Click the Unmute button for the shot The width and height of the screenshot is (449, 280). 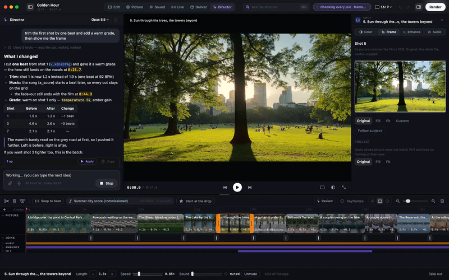tap(250, 274)
